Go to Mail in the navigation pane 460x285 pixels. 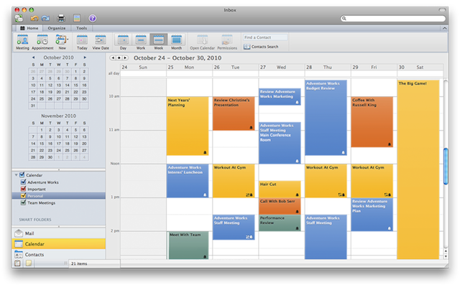pos(59,233)
